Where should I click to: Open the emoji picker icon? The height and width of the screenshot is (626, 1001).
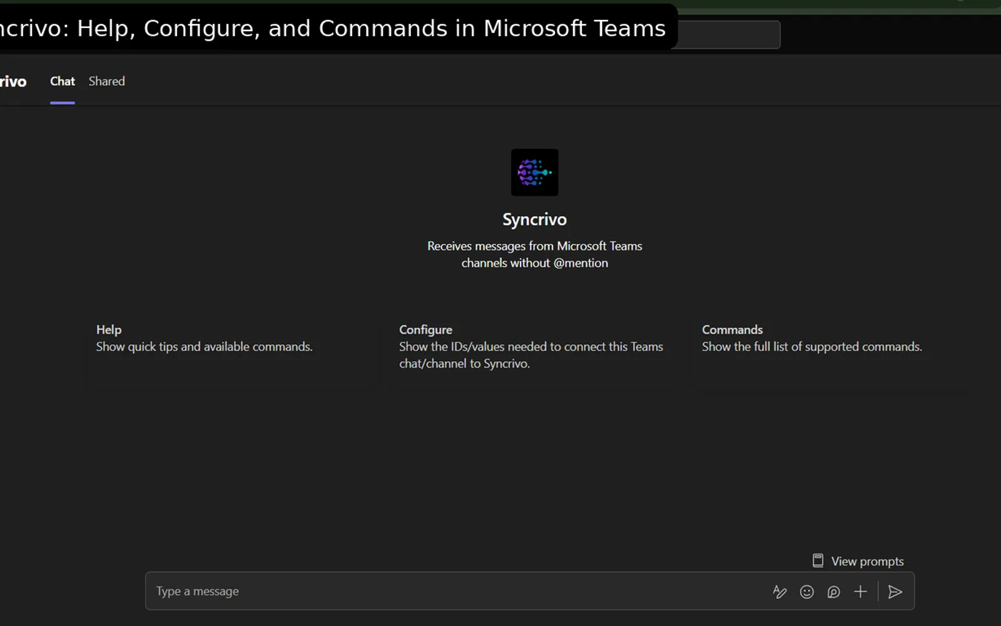[x=807, y=592]
